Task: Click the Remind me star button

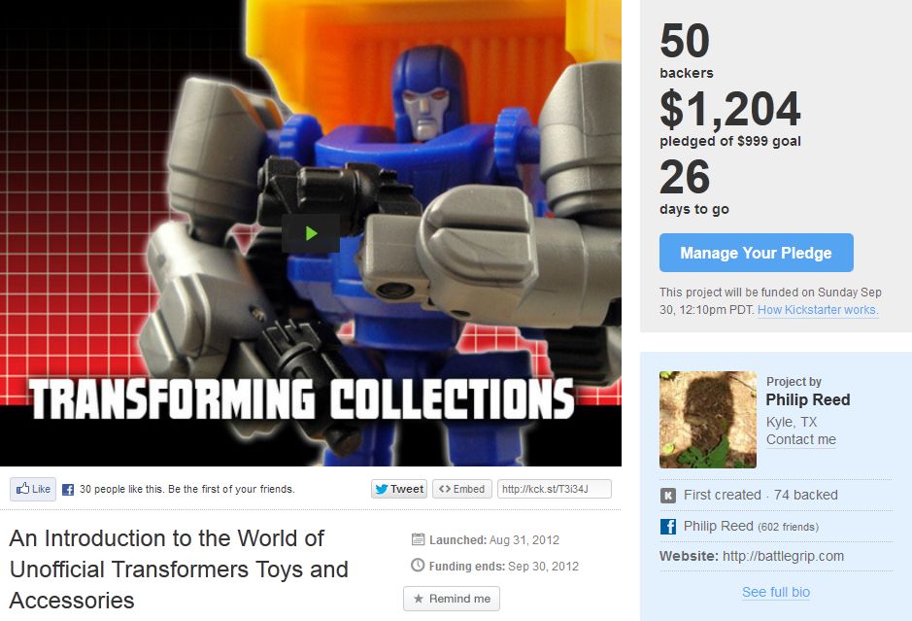Action: pos(452,599)
